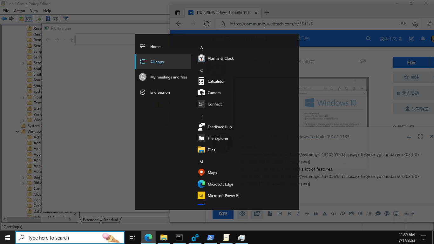Switch to the Standard tab
The height and width of the screenshot is (244, 434).
[111, 220]
